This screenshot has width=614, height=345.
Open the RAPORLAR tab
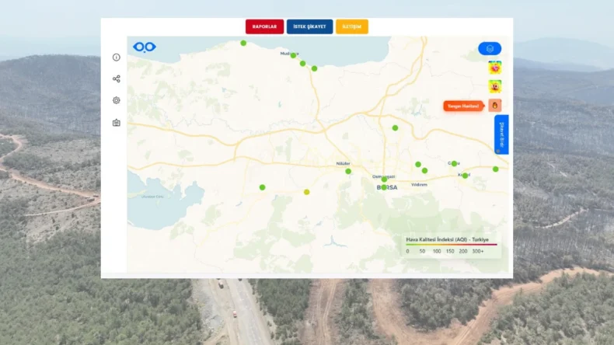click(264, 26)
